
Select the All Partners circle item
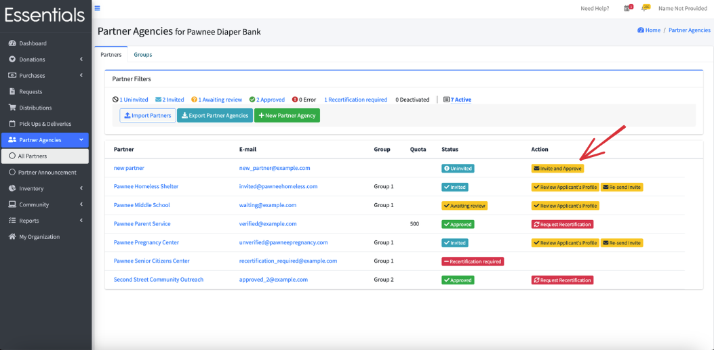pos(45,156)
